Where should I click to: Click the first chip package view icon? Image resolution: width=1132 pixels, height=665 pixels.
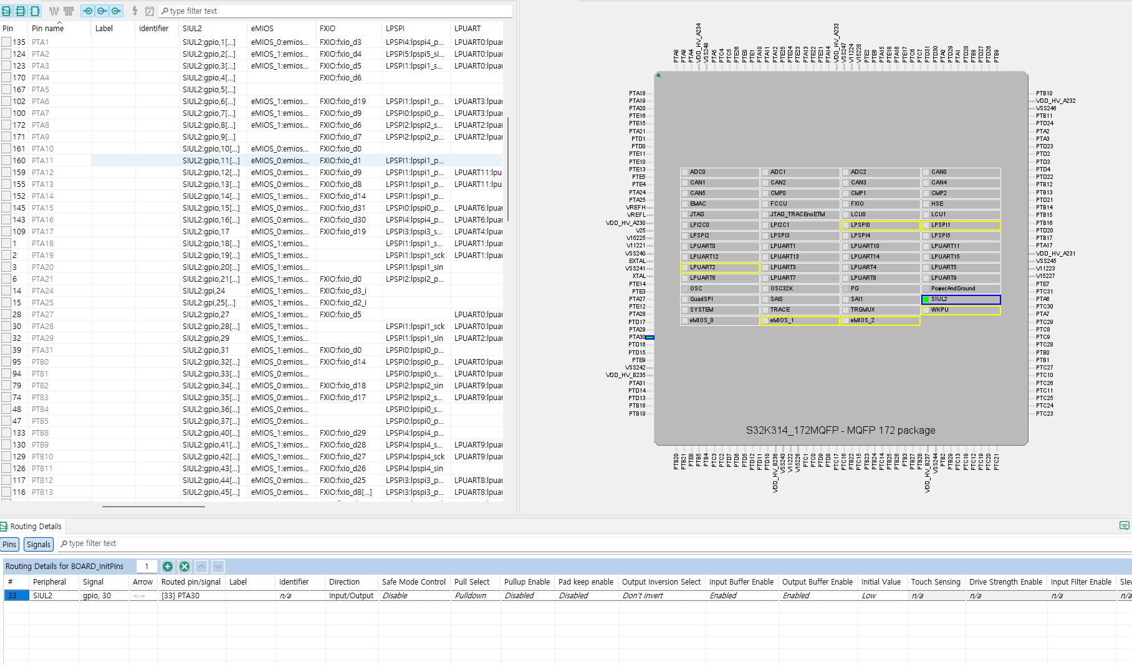tap(6, 11)
